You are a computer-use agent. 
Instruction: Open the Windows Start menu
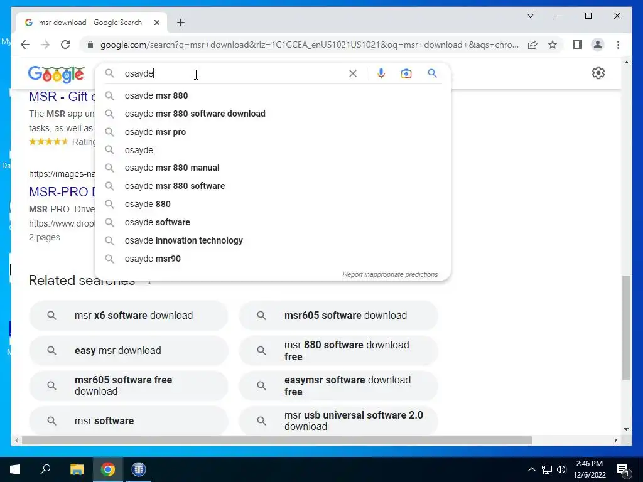click(15, 469)
